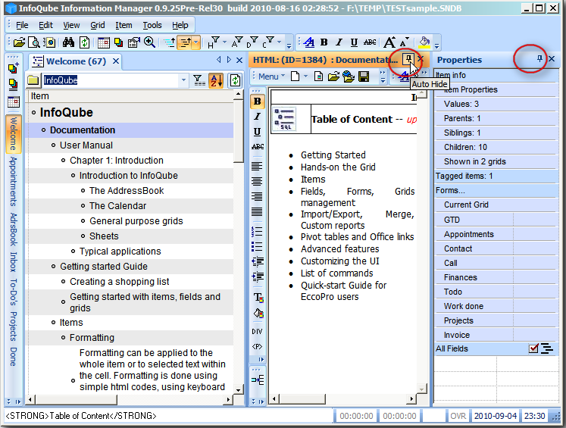566x428 pixels.
Task: Click the grid filter icon beside InfoQube field
Action: [199, 80]
